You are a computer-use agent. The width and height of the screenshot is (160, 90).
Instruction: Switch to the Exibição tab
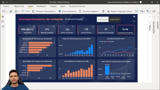(53, 6)
